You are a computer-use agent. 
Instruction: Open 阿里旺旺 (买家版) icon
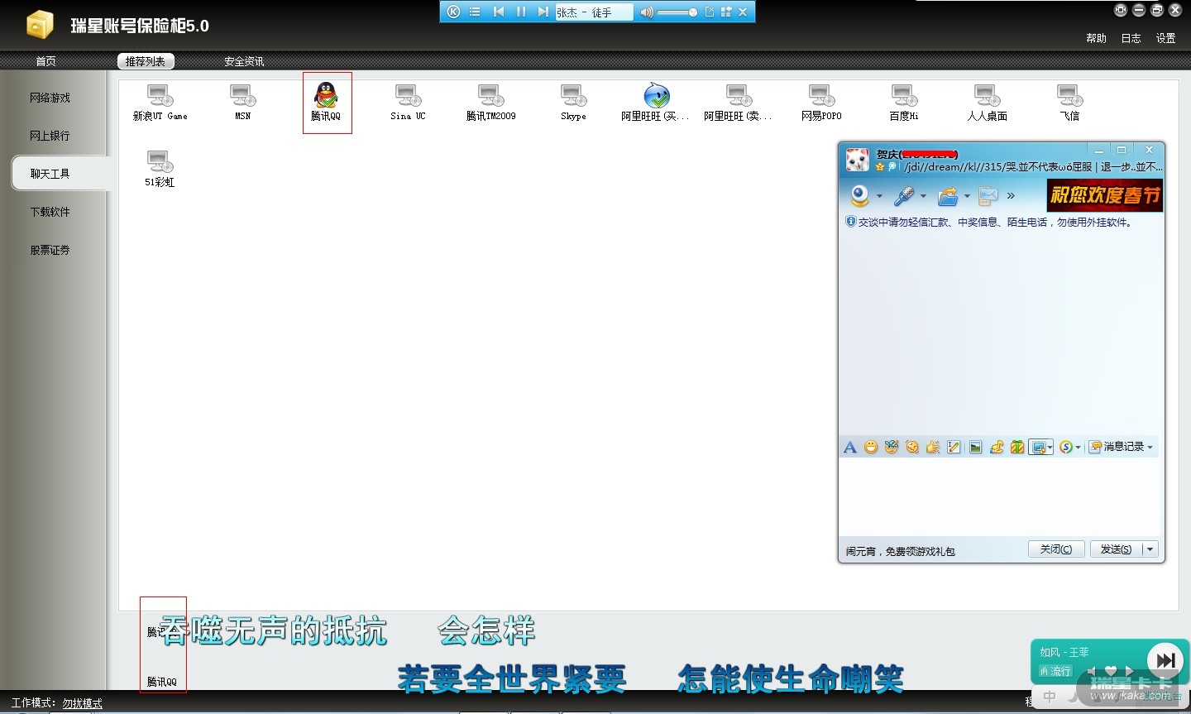(655, 103)
